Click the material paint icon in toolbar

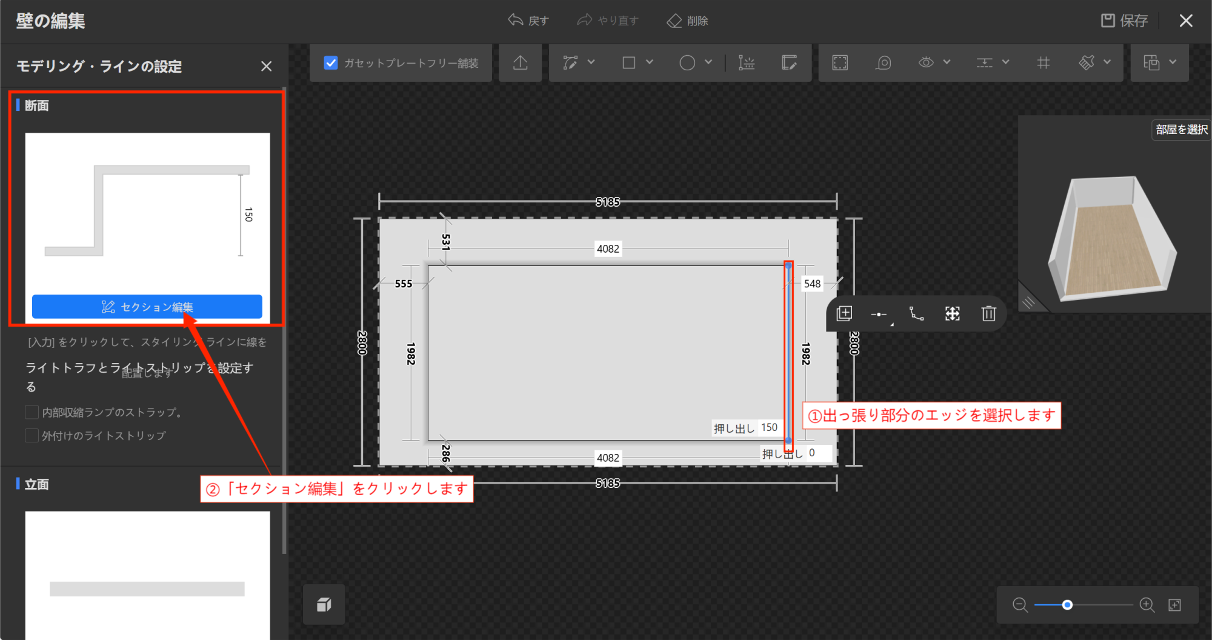click(x=1087, y=62)
